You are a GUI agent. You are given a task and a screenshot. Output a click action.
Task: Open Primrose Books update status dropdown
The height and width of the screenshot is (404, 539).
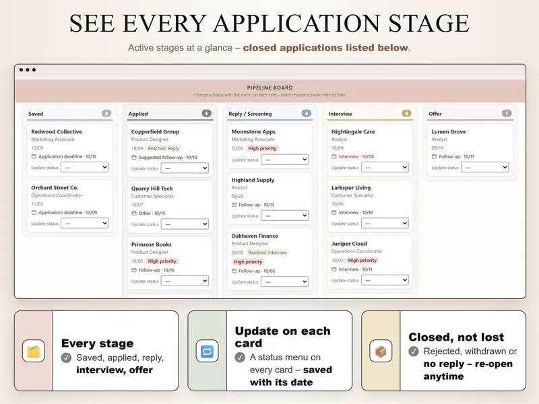point(185,281)
